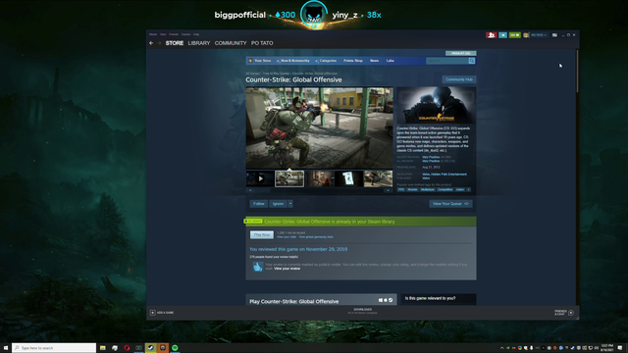The image size is (628, 353).
Task: Open the COMMUNITY tab
Action: click(x=231, y=43)
